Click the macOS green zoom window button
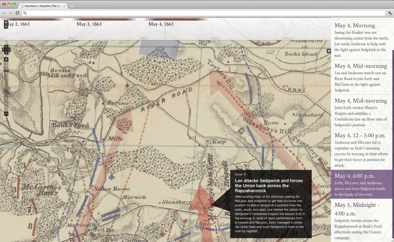The image size is (394, 242). coord(14,5)
